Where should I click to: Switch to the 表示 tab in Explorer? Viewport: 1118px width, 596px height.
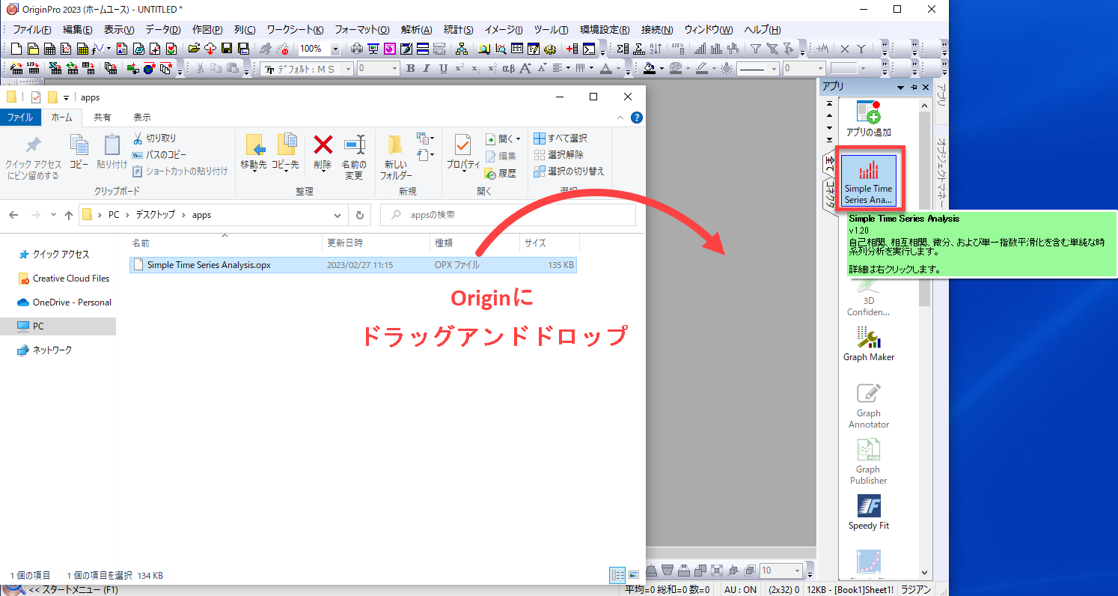point(142,118)
